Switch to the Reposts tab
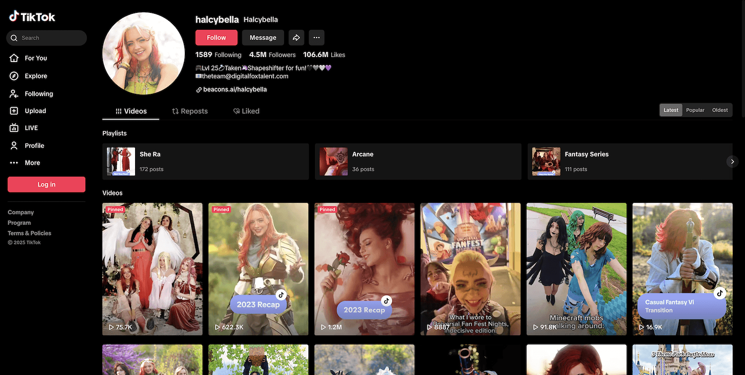Viewport: 745px width, 375px height. coord(190,111)
